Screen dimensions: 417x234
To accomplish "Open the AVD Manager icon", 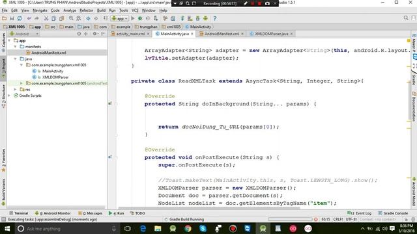I will [190, 18].
